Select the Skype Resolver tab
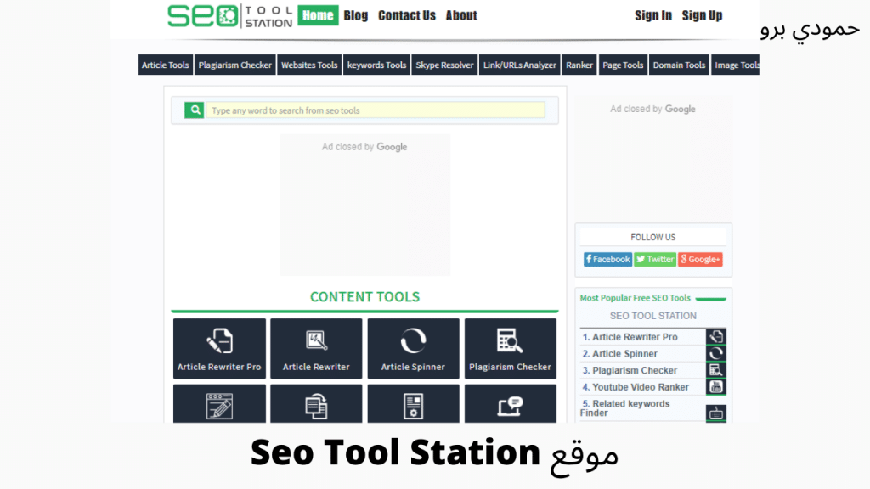870x489 pixels. (444, 65)
